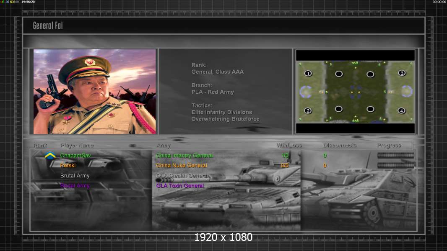Screen dimensions: 447x251
Task: Click Petski's loading progress bar
Action: [395, 165]
